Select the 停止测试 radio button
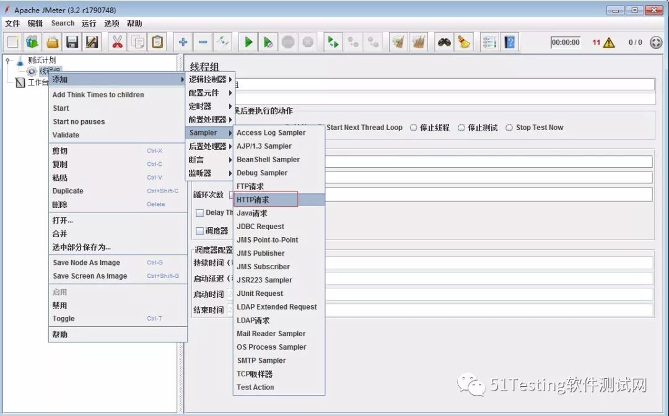This screenshot has height=416, width=669. [461, 128]
